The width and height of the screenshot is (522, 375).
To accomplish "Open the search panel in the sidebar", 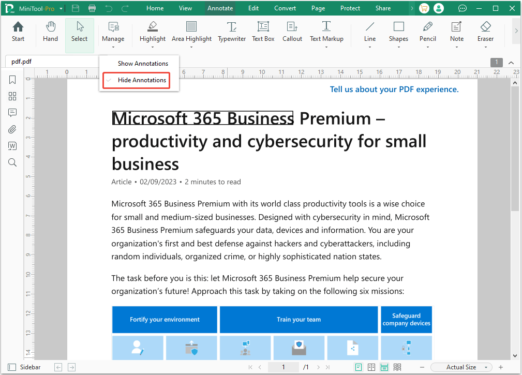I will [12, 162].
